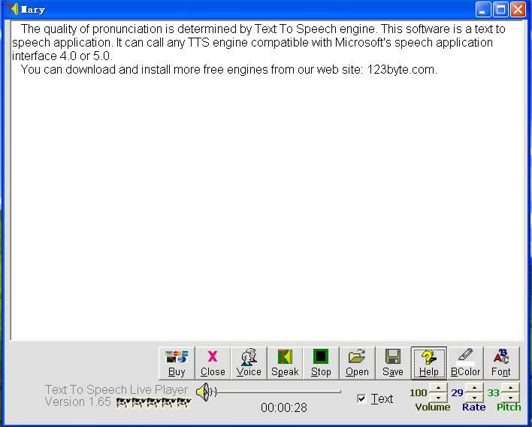The height and width of the screenshot is (427, 532).
Task: Open the Voice selection button
Action: coord(249,363)
